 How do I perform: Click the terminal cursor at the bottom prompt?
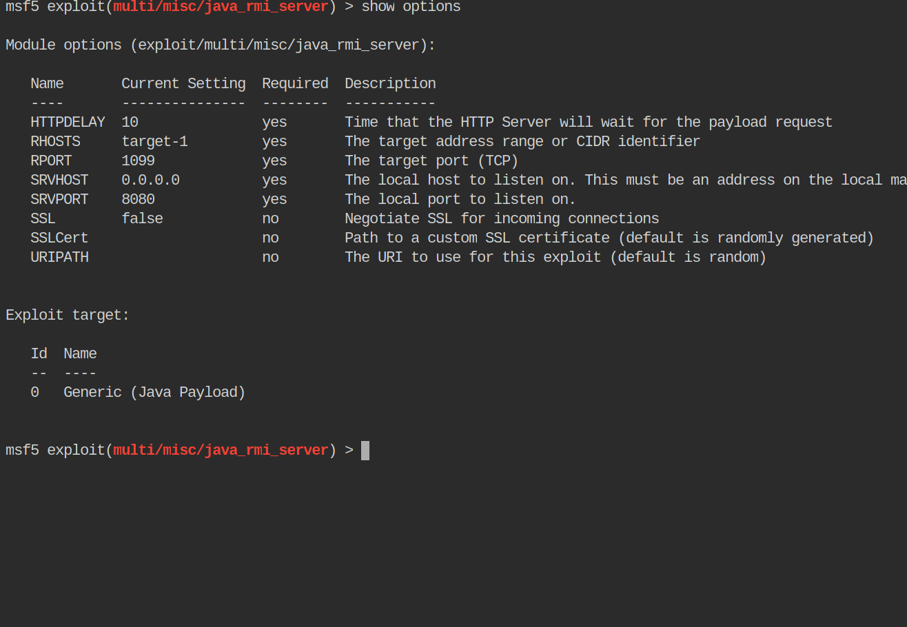click(365, 451)
